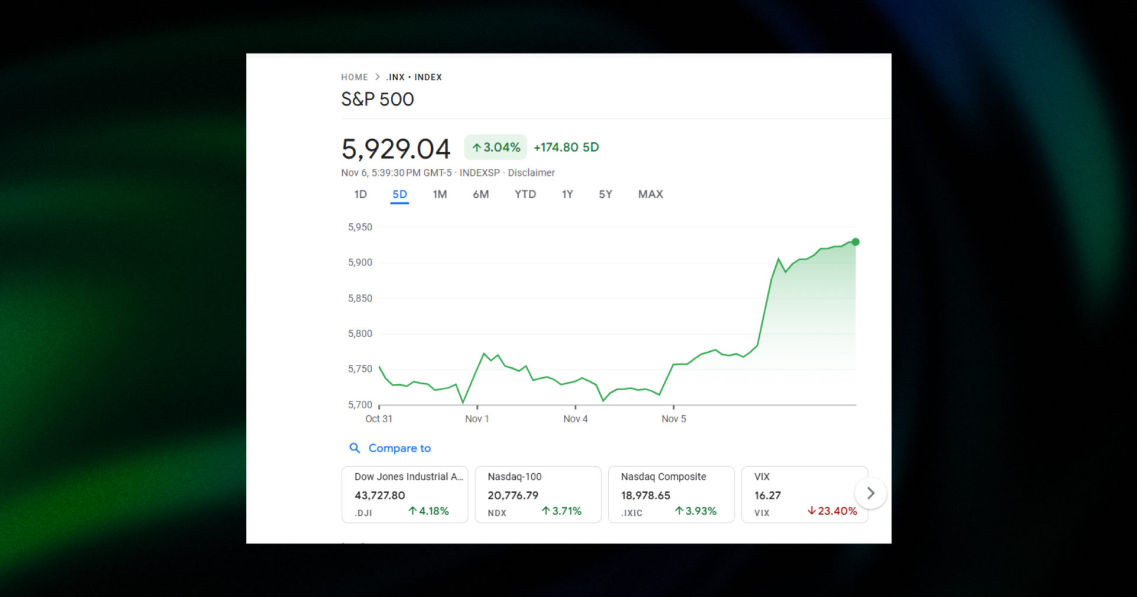The height and width of the screenshot is (597, 1137).
Task: Open the YTD chart view
Action: point(525,194)
